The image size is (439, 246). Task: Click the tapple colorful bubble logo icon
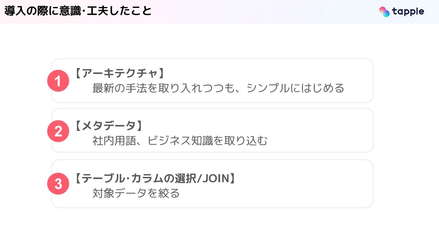(384, 12)
